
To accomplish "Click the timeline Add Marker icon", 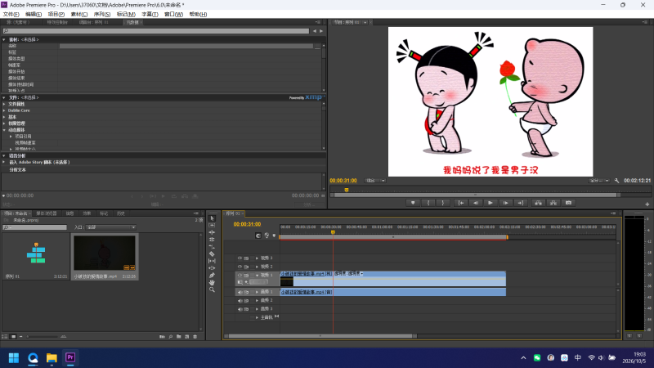I will (274, 236).
